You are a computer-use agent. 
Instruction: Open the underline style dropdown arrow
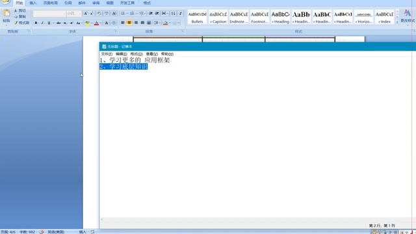coord(53,23)
